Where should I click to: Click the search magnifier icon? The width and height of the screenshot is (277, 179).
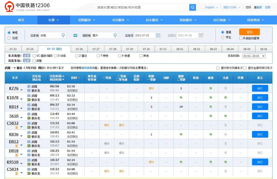pos(193,7)
